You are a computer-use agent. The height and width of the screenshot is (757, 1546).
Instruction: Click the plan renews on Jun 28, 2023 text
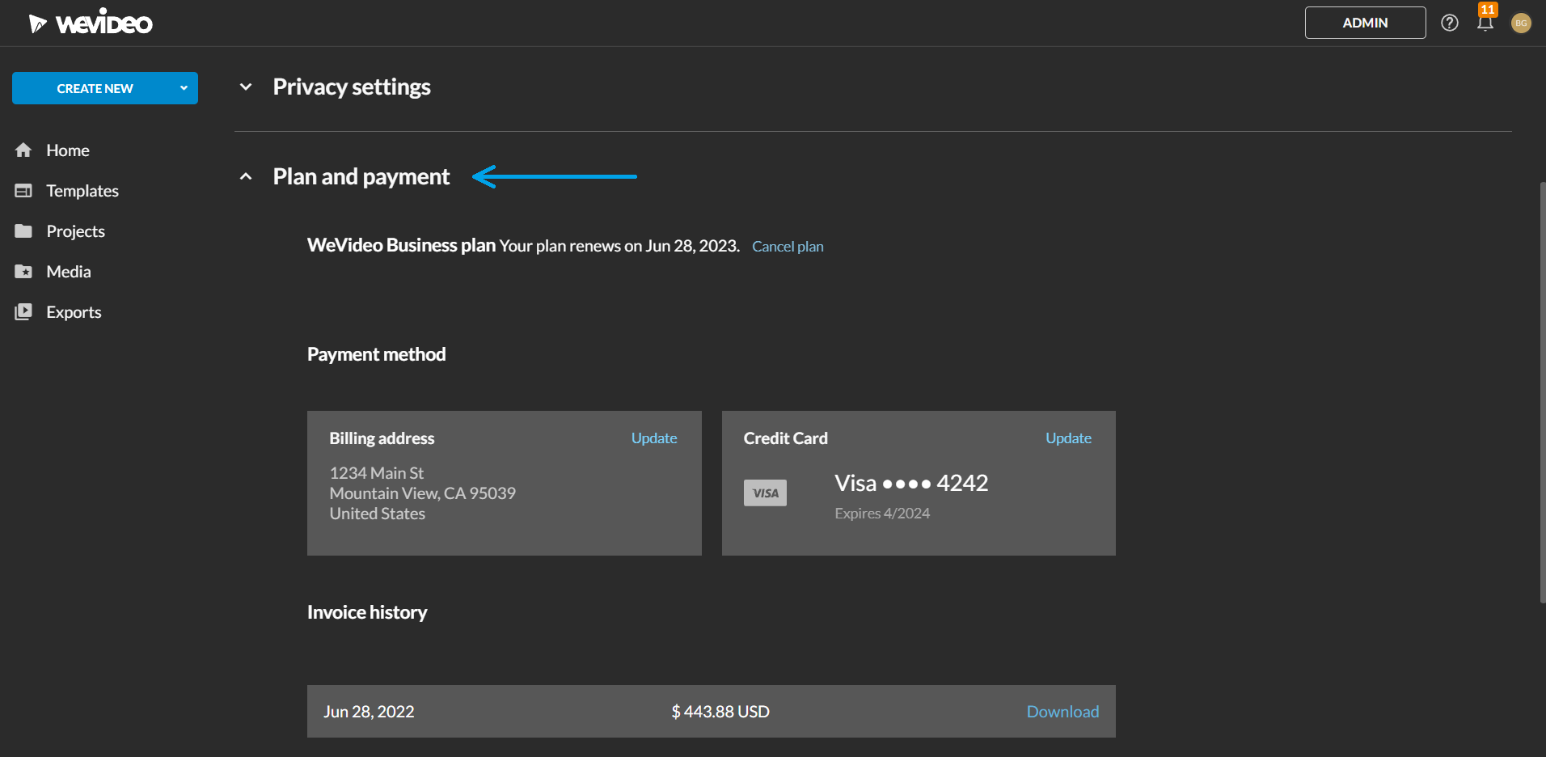coord(619,246)
